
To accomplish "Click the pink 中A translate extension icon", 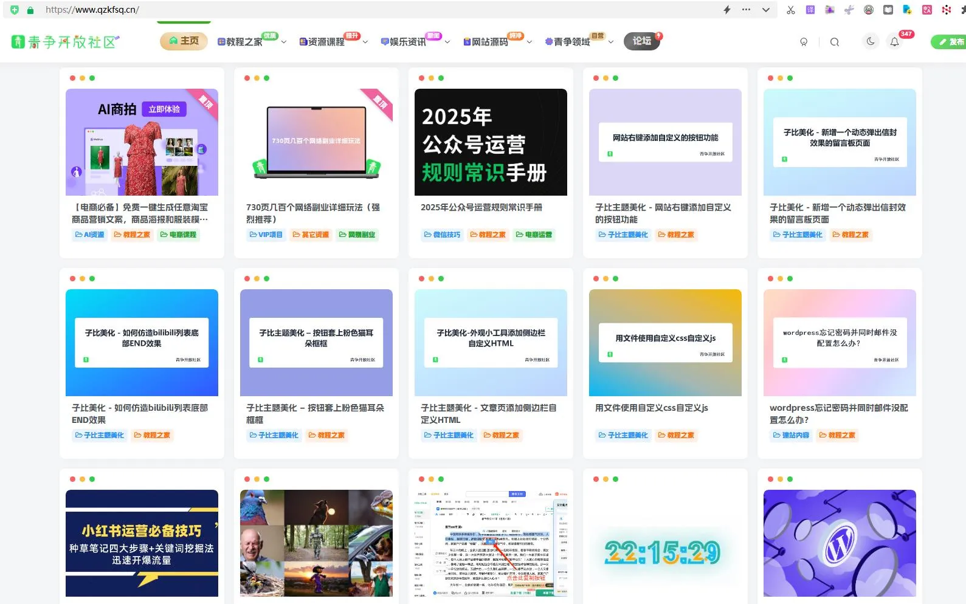I will (927, 10).
